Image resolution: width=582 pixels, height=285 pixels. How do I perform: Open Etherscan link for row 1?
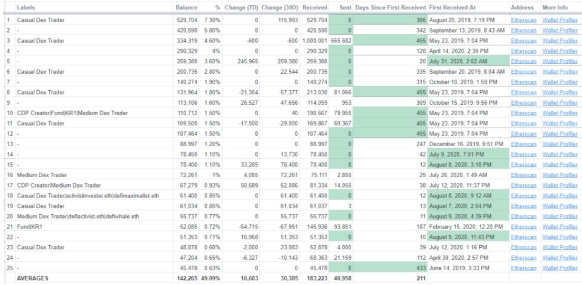point(523,20)
